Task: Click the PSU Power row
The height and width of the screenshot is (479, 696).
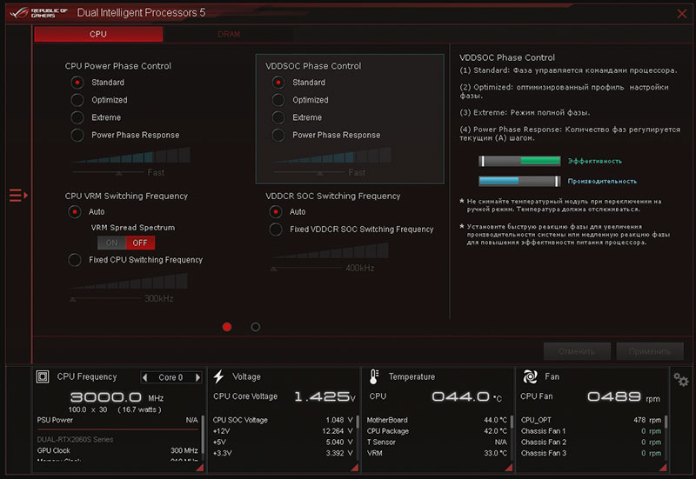Action: pyautogui.click(x=117, y=420)
